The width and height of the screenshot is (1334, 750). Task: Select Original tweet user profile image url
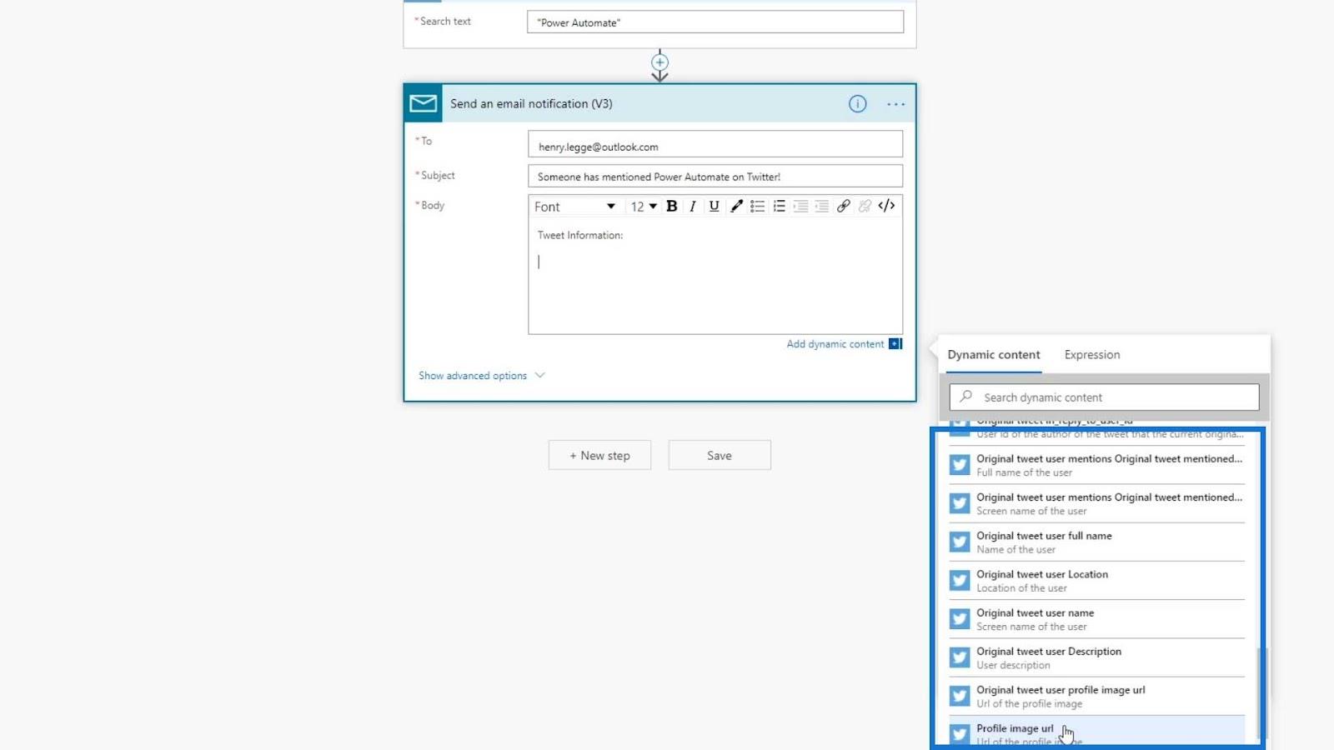point(1096,697)
